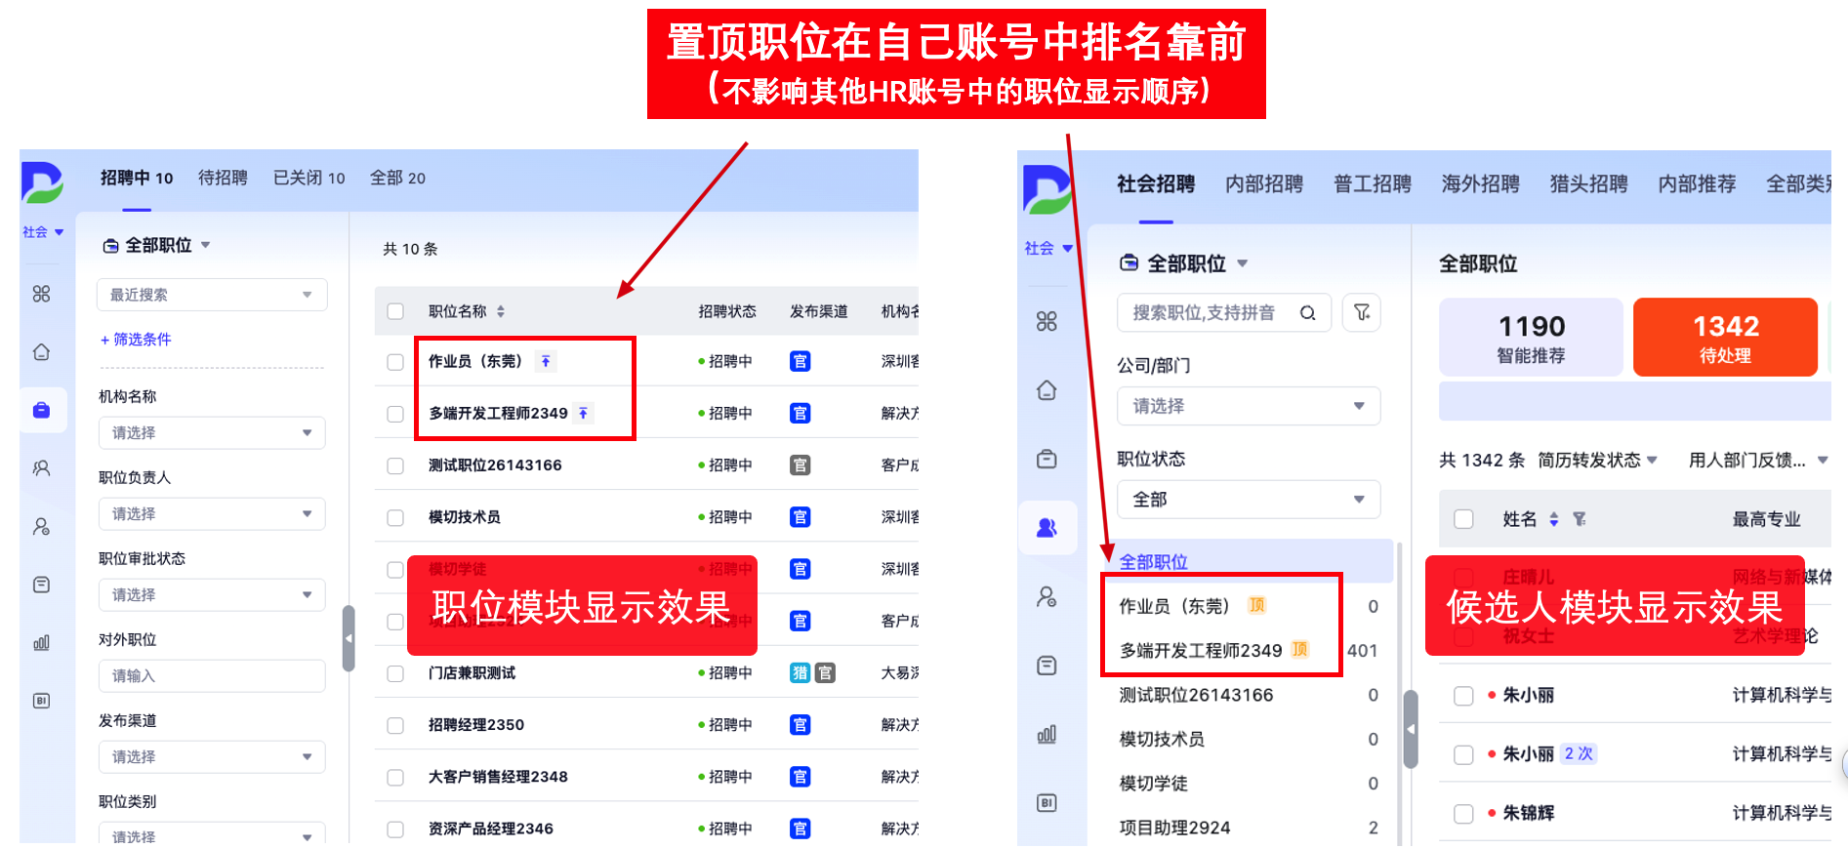
Task: Check the box for 测试职位26143166 row
Action: coord(395,465)
